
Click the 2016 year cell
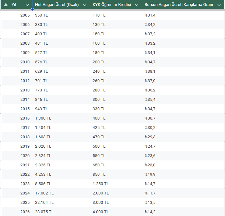pos(25,118)
